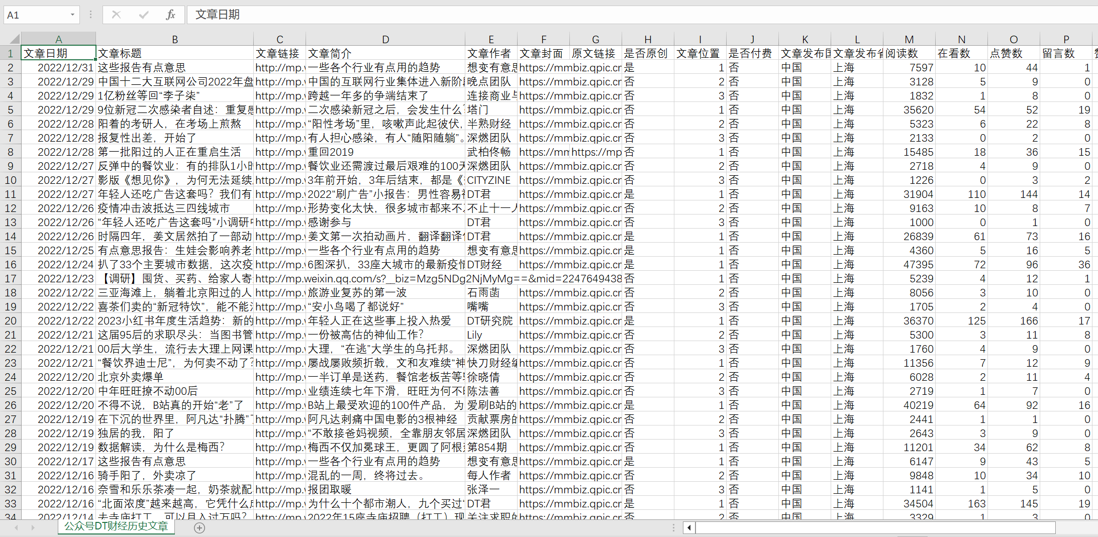Click header cell 是否付费
The height and width of the screenshot is (537, 1098).
tap(752, 53)
